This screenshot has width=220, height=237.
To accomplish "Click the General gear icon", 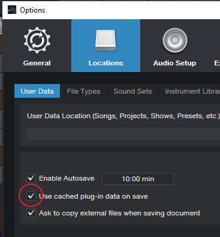I will (x=37, y=40).
